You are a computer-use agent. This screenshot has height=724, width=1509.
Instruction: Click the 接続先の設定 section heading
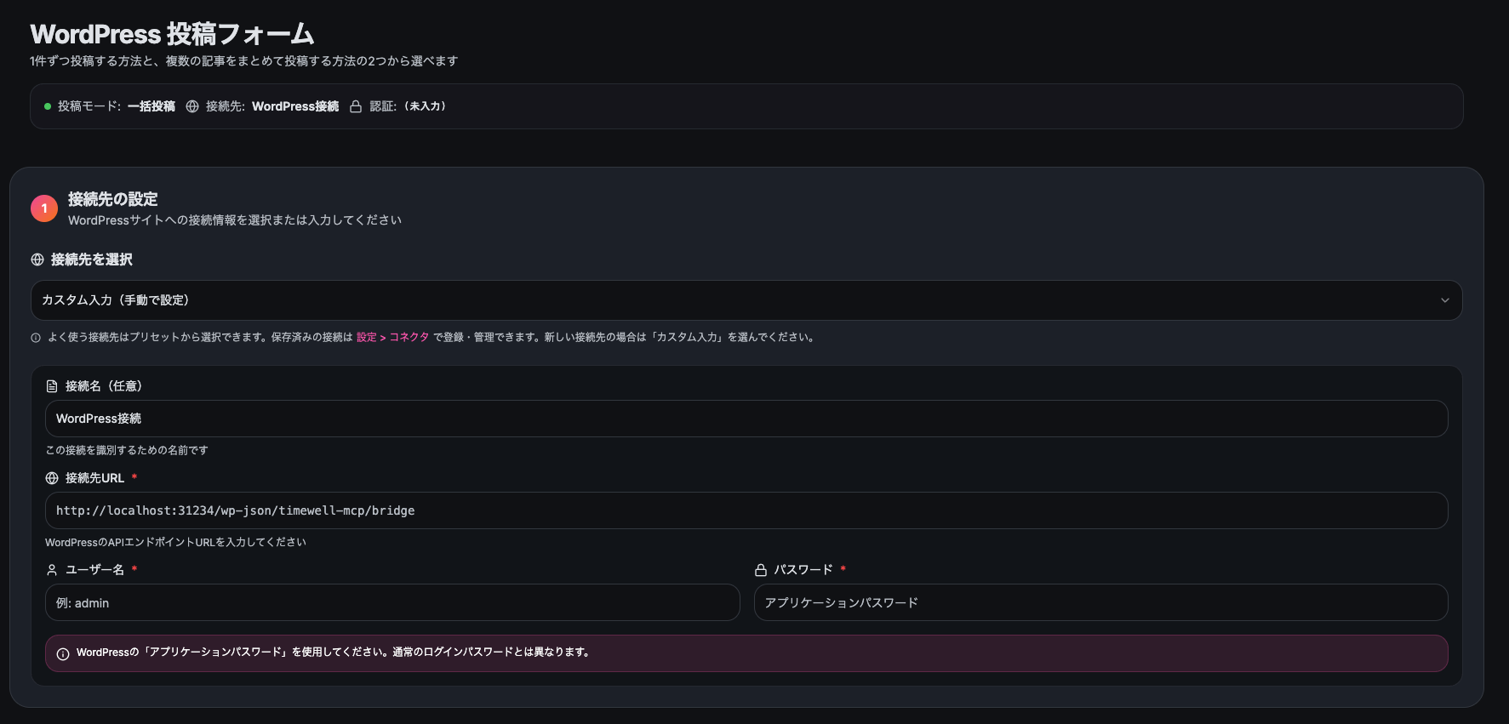pyautogui.click(x=113, y=199)
